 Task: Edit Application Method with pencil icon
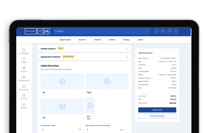(x=127, y=57)
